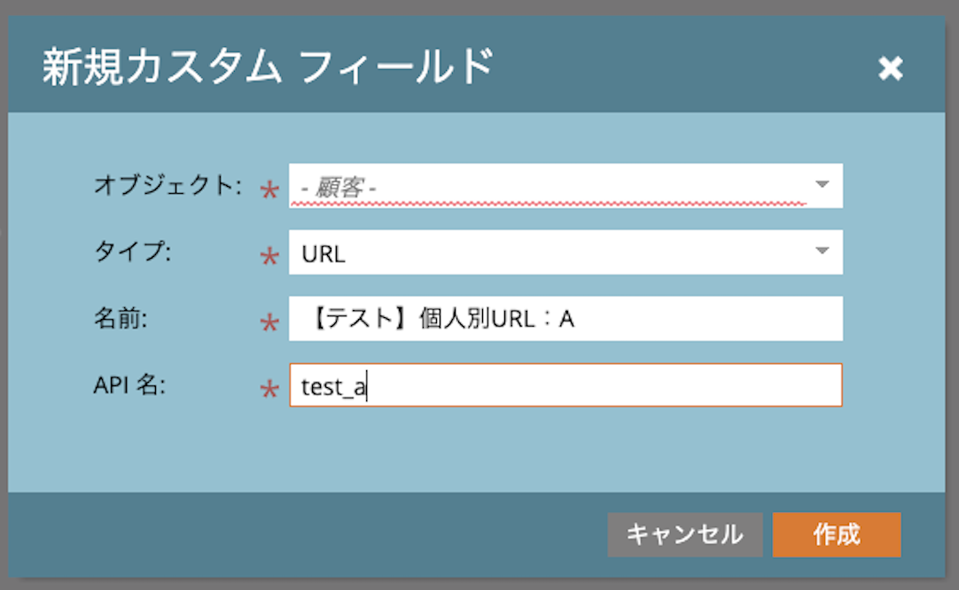Click the required asterisk beside 名前
This screenshot has height=590, width=959.
coord(269,324)
